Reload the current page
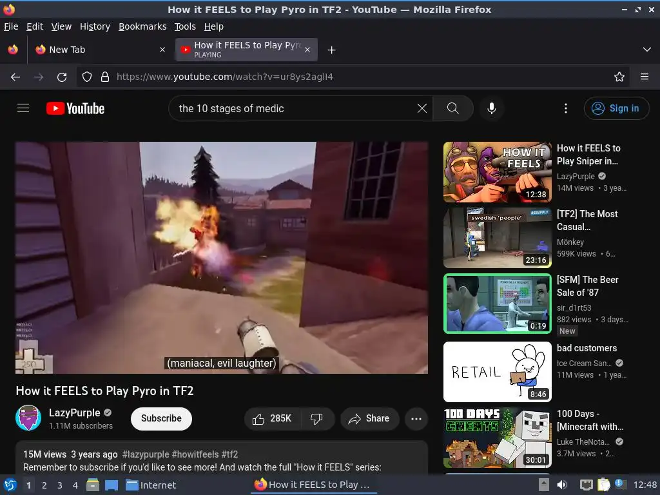The image size is (660, 495). tap(62, 77)
